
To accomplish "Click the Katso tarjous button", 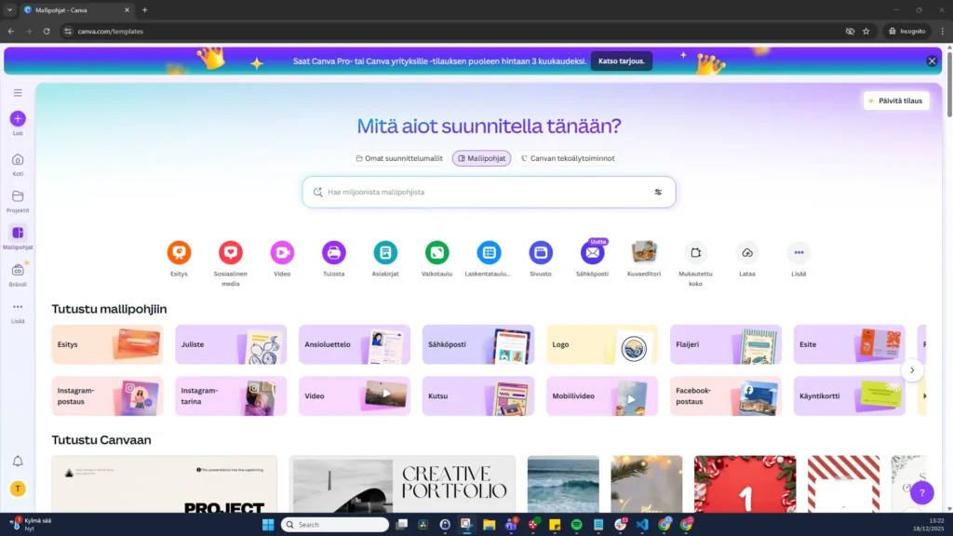I will click(621, 60).
